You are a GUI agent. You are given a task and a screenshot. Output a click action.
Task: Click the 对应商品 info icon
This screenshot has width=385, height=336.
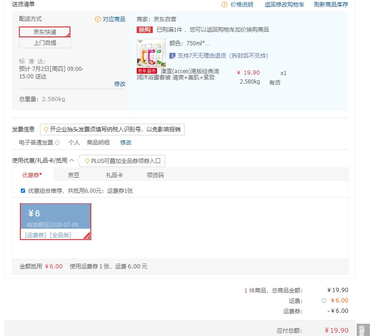pyautogui.click(x=98, y=19)
